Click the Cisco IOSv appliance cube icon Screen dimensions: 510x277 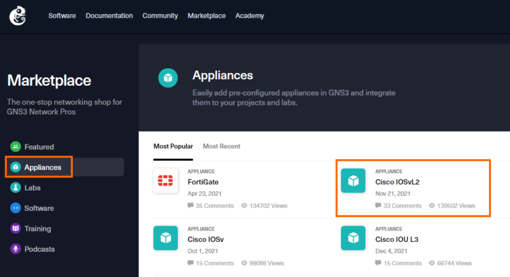[166, 238]
